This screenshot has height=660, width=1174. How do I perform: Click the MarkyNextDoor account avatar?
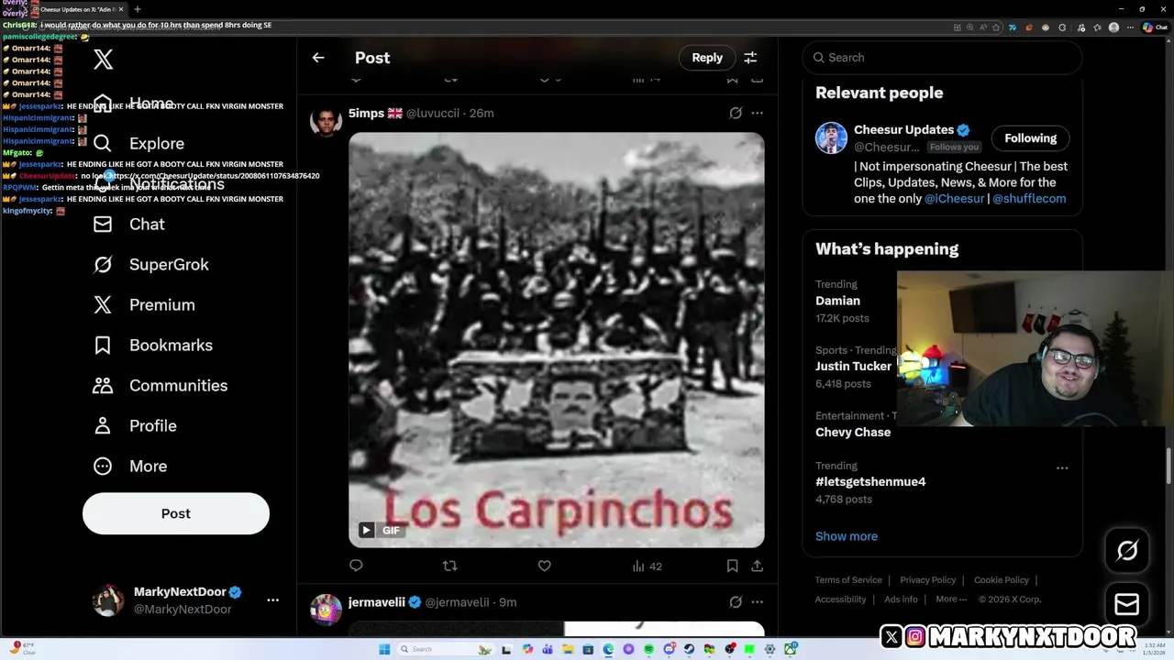click(x=108, y=600)
